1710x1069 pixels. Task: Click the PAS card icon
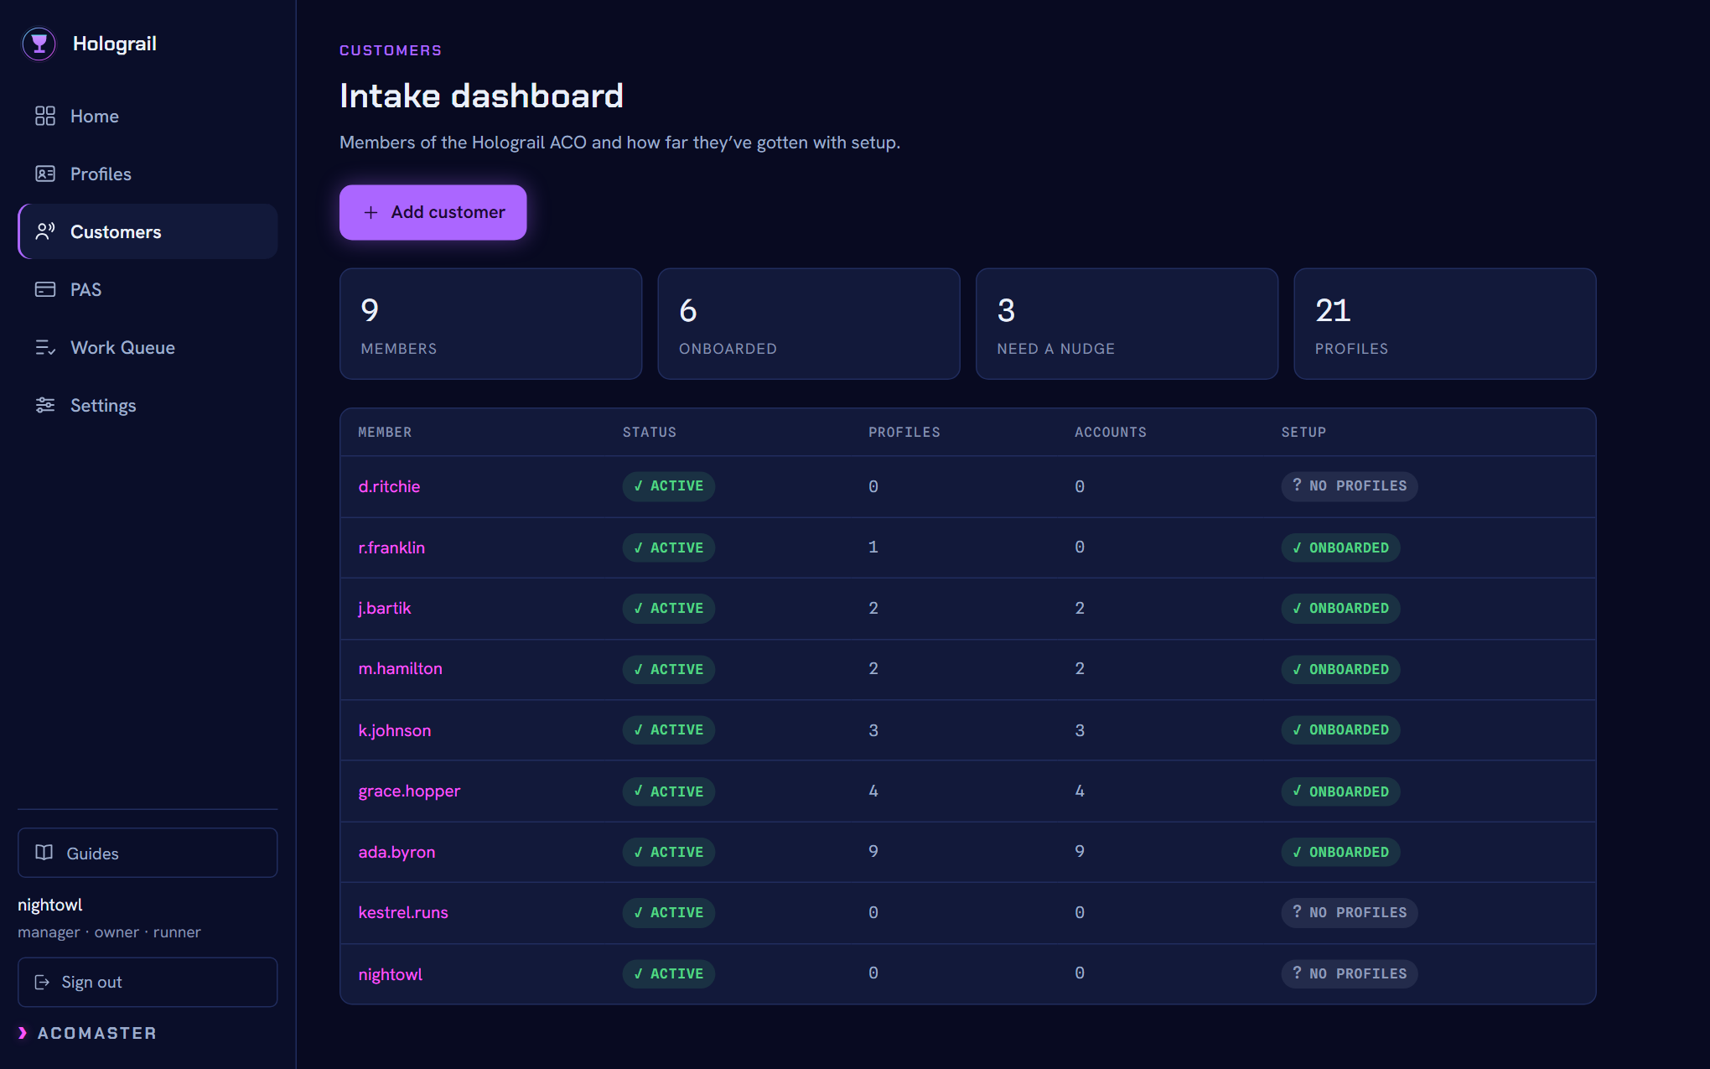tap(45, 289)
